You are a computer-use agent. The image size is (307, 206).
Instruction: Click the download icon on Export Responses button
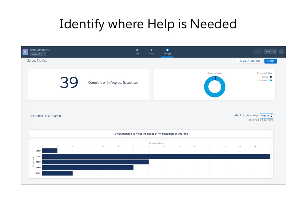[240, 61]
